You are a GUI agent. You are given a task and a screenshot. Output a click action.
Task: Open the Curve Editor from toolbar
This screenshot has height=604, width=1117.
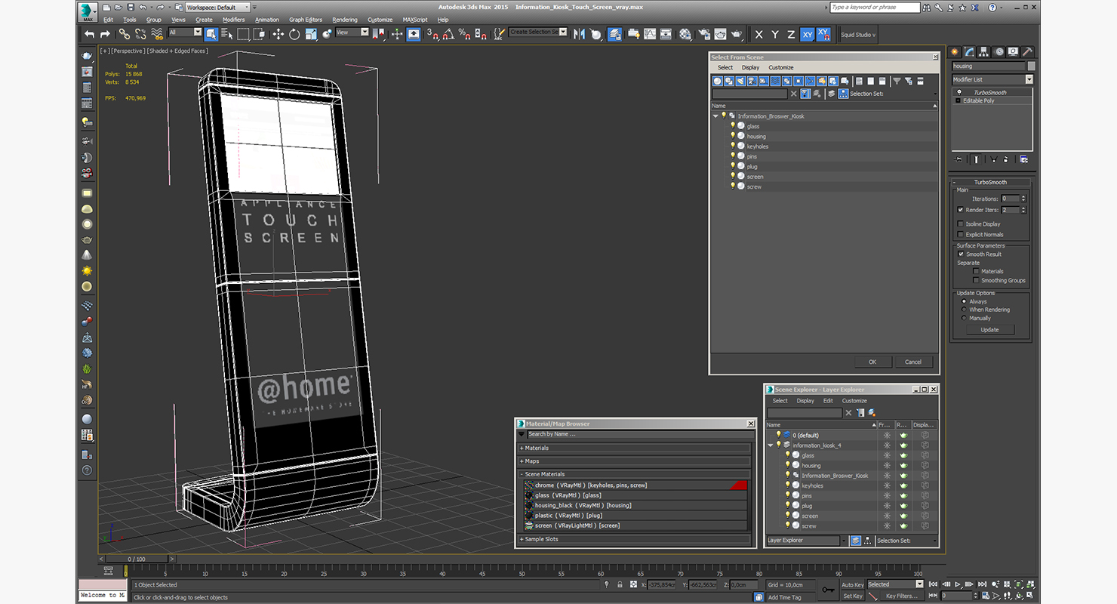(649, 34)
